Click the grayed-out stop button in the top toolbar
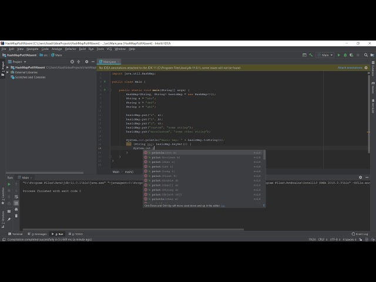 tap(358, 55)
